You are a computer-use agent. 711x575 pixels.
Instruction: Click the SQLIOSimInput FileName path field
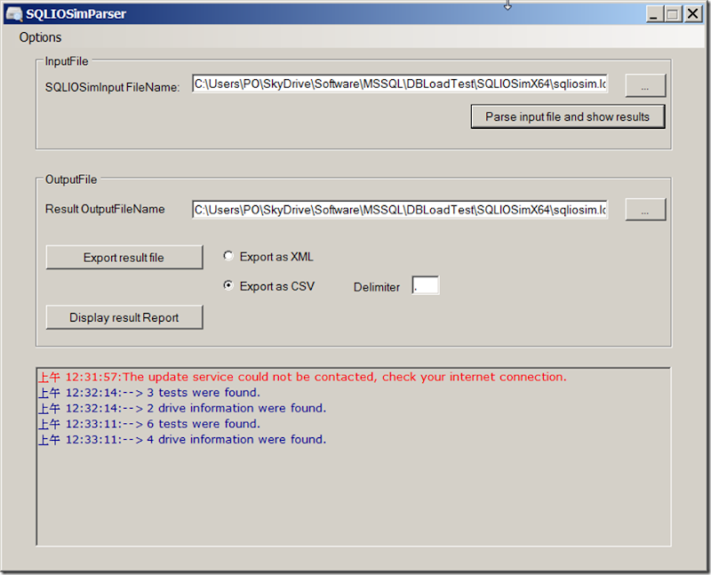pos(399,84)
